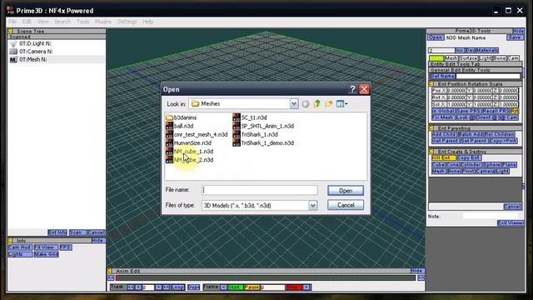Image resolution: width=533 pixels, height=300 pixels.
Task: Expand the Files of type dropdown
Action: [313, 206]
